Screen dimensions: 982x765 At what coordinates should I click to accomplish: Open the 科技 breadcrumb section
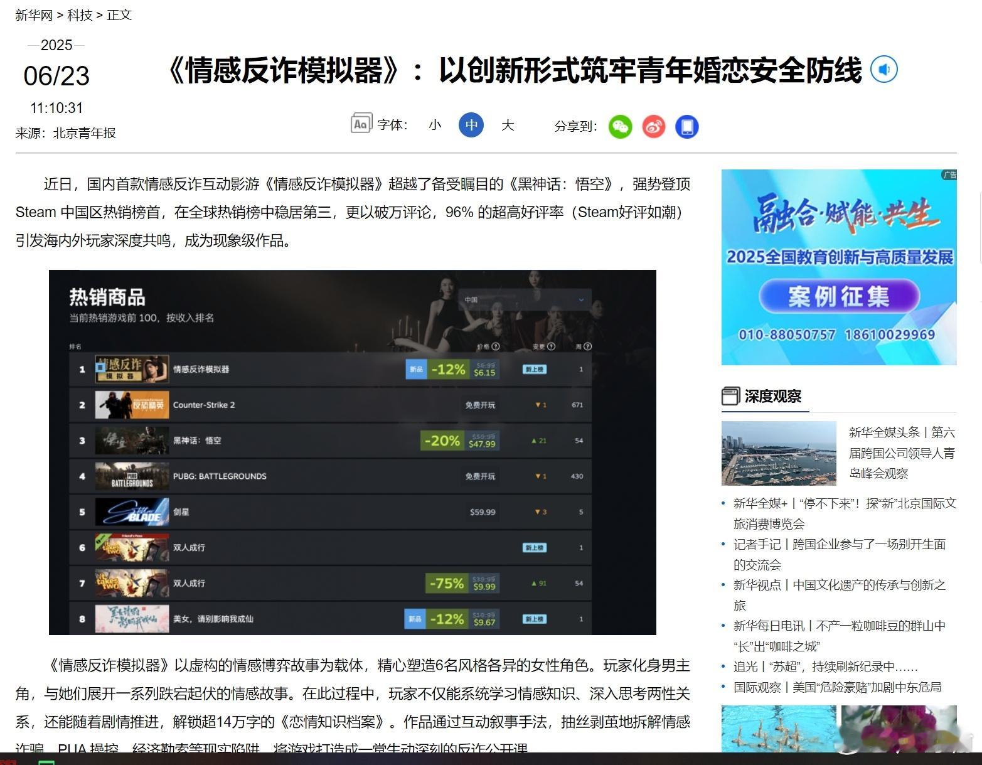(80, 15)
